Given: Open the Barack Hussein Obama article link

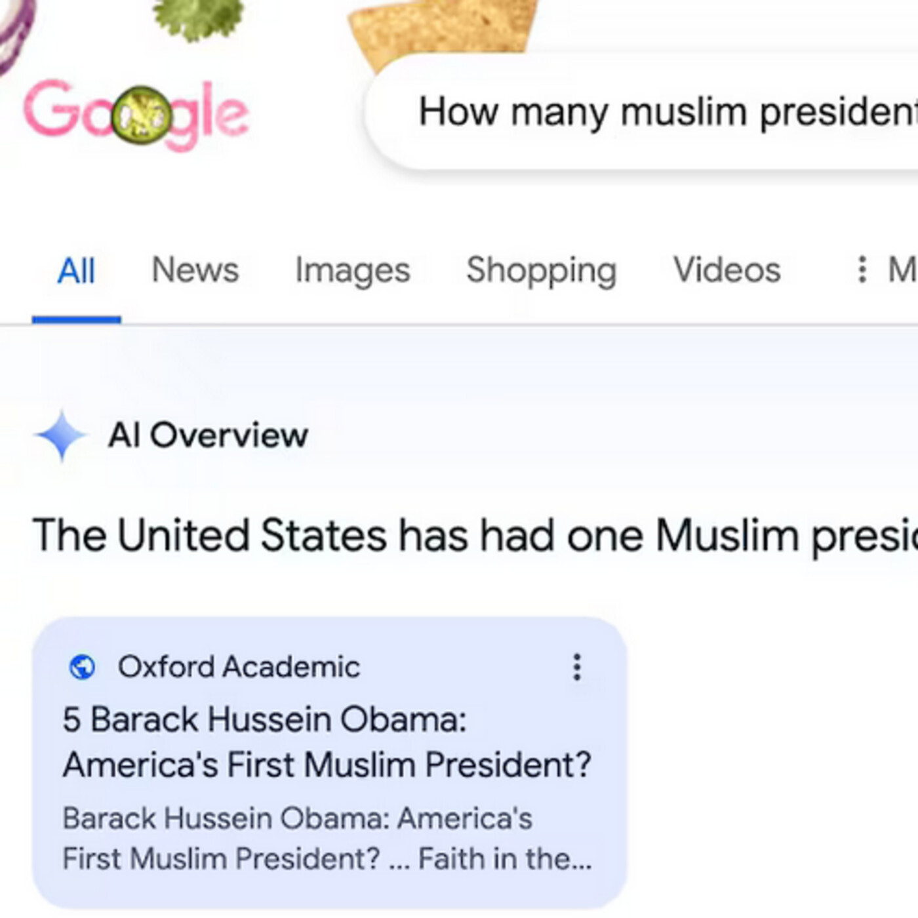Looking at the screenshot, I should 328,741.
